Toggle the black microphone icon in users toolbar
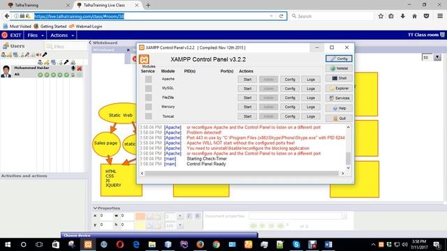 coord(45,54)
